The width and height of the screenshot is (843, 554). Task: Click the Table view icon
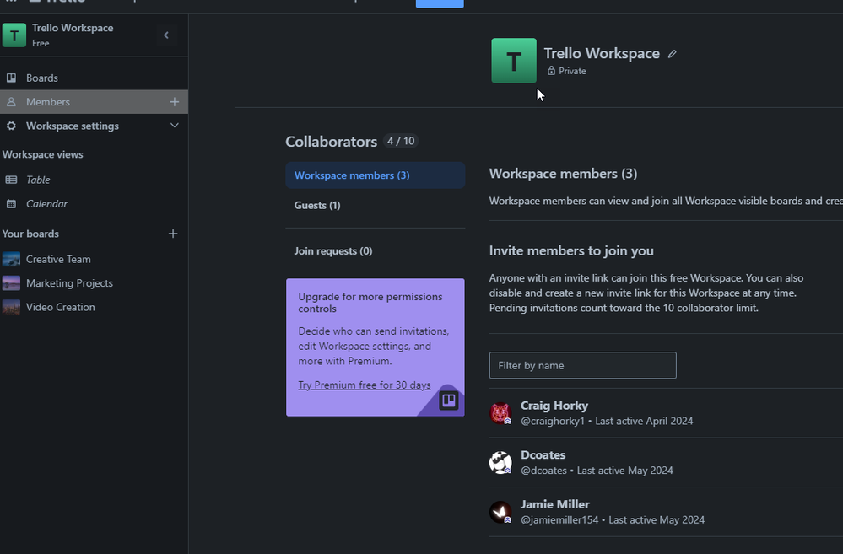(11, 180)
